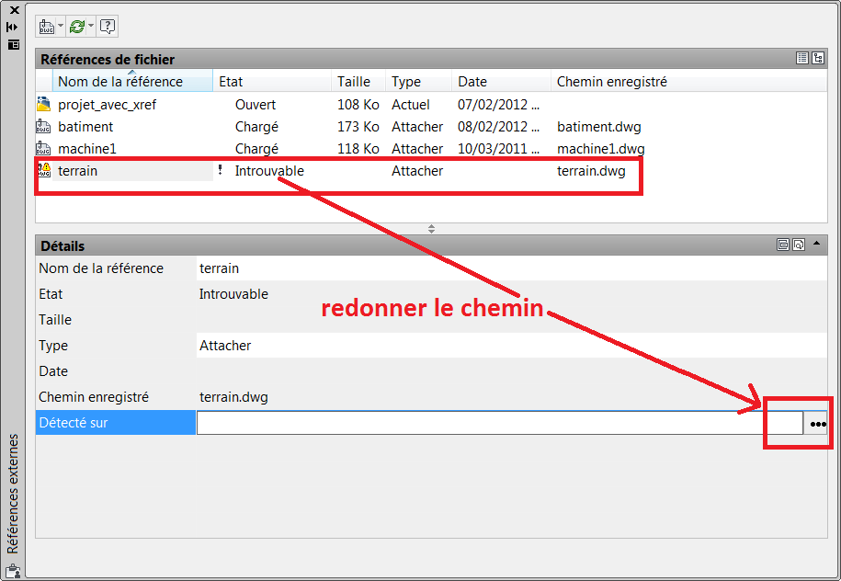Click the green Refresh references icon

pos(77,27)
